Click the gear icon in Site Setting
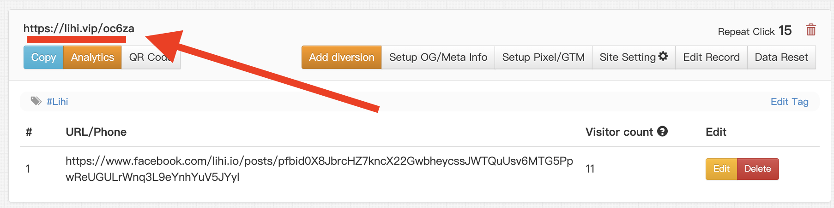This screenshot has width=834, height=208. 663,57
